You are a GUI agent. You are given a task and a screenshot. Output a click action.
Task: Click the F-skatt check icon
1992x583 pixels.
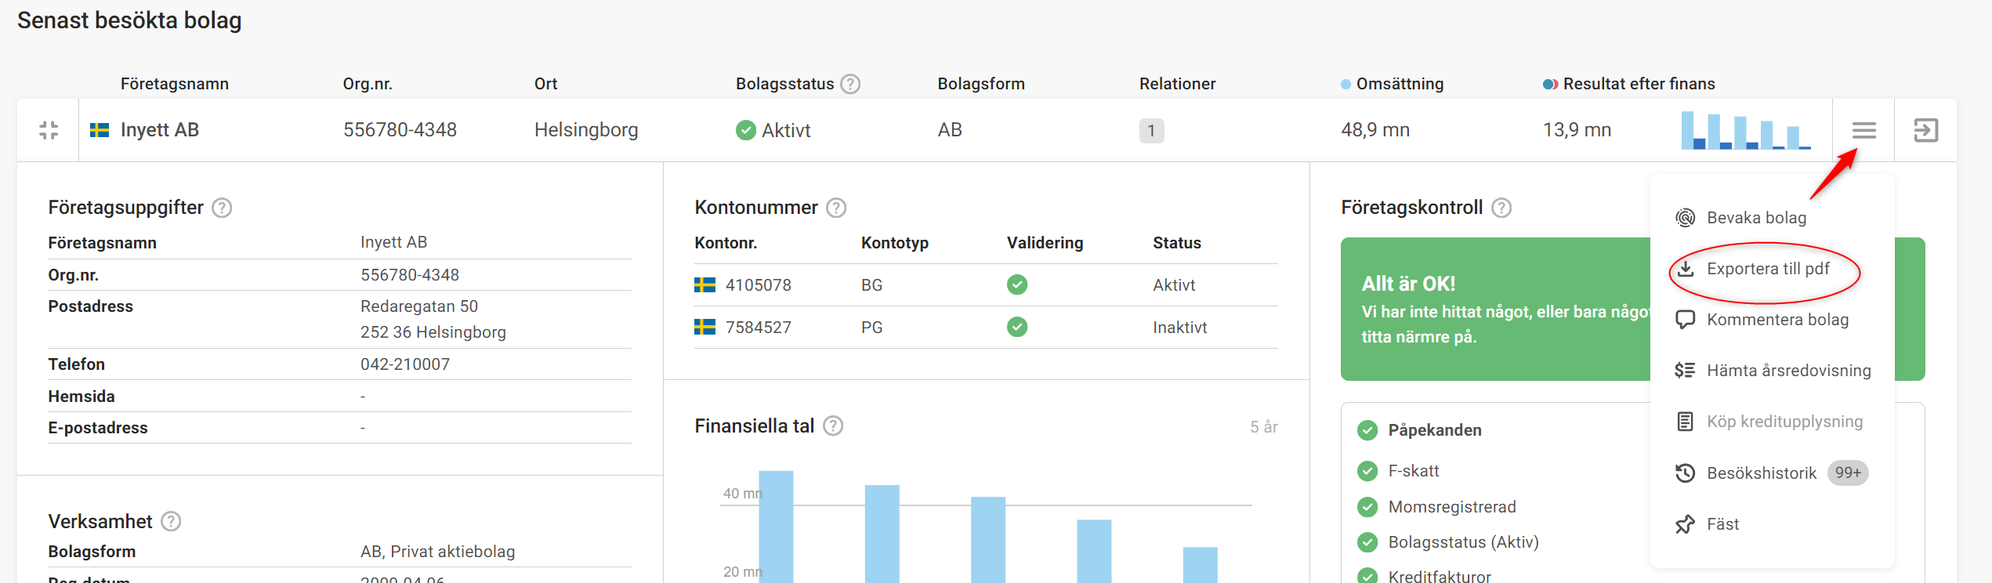[x=1367, y=471]
